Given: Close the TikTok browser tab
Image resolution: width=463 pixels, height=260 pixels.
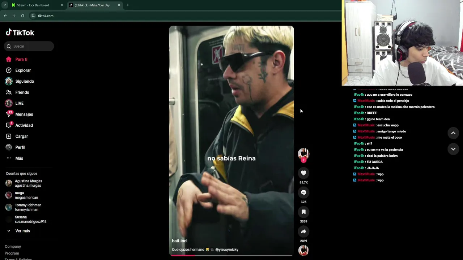Looking at the screenshot, I should (x=119, y=5).
